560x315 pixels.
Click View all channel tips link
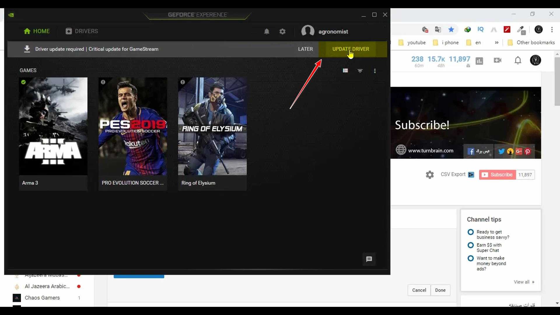(x=524, y=282)
